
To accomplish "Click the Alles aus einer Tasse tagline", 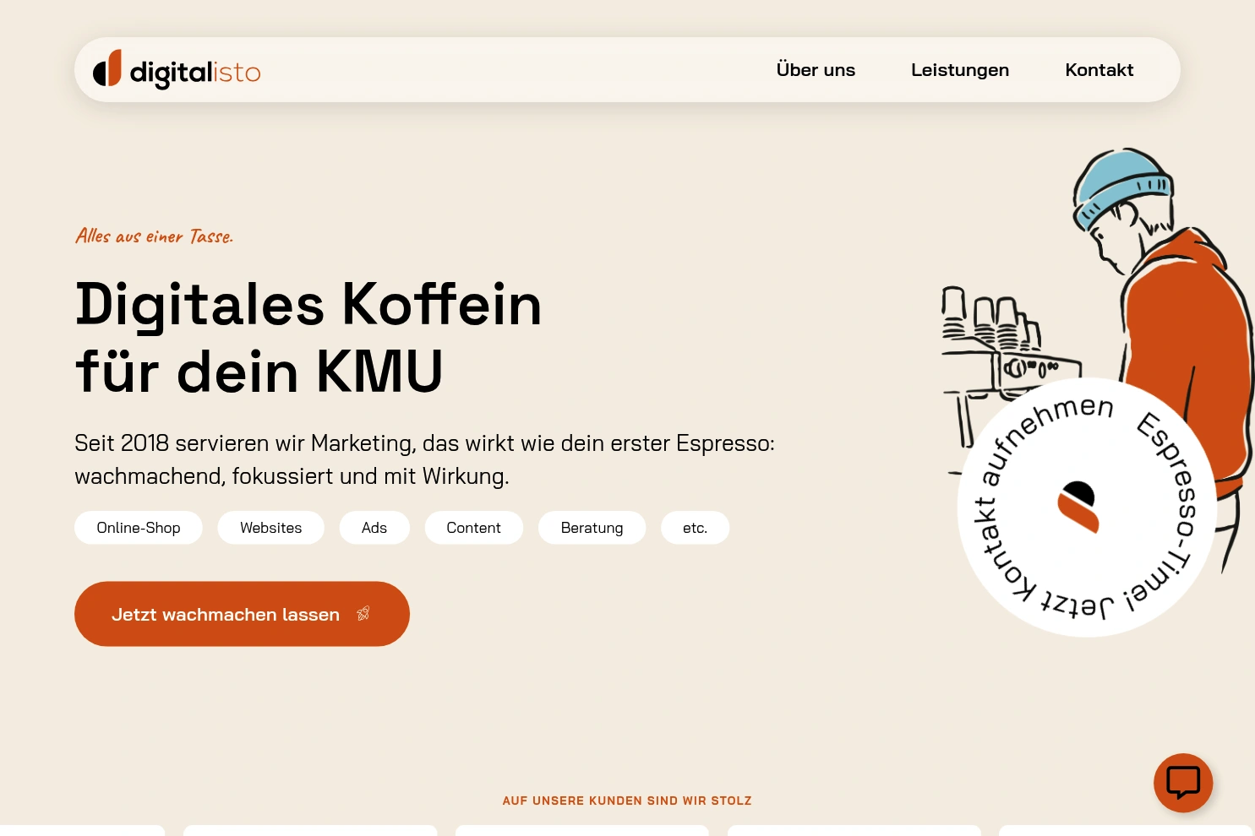I will (x=154, y=236).
